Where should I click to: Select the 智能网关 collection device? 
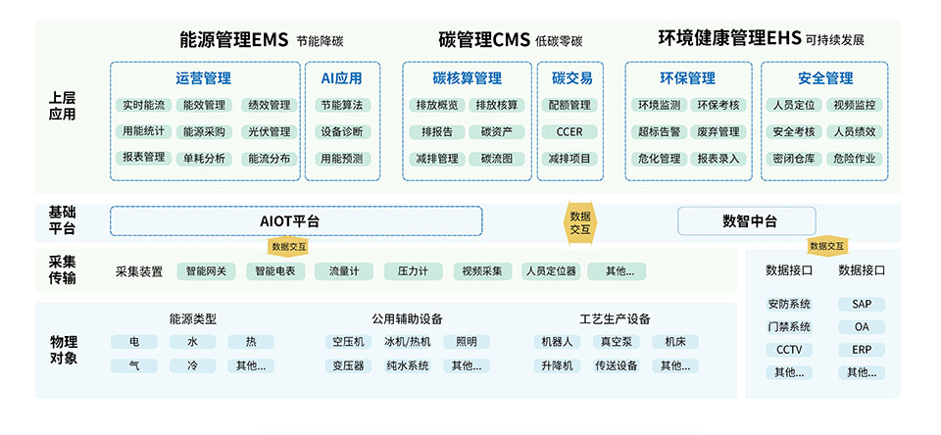206,271
